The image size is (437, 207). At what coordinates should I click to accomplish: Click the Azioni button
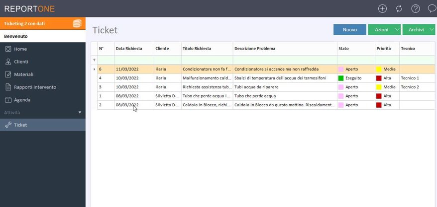pos(381,30)
